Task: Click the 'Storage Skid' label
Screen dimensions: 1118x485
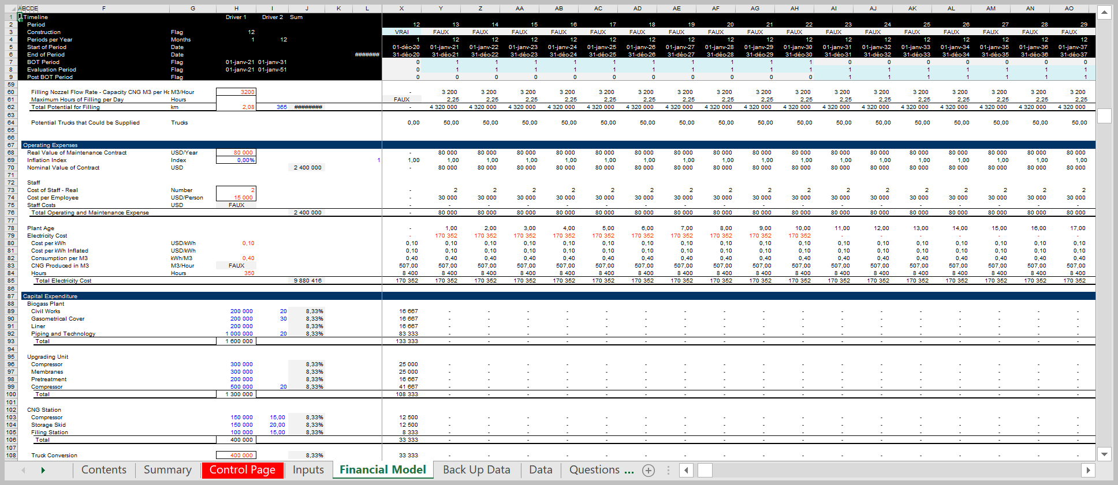Action: point(49,425)
